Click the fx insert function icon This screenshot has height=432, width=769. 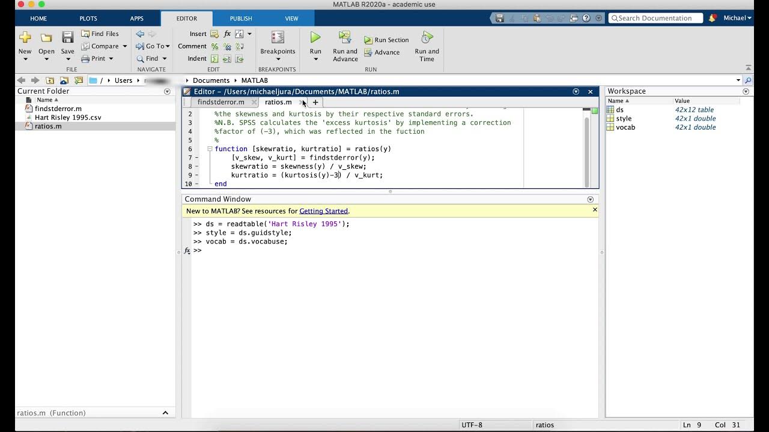point(227,34)
